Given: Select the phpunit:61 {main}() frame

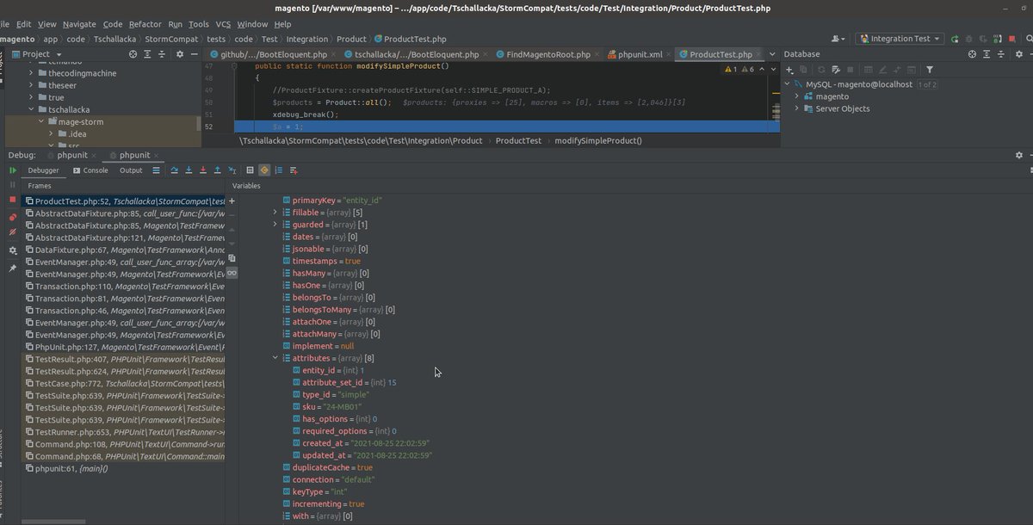Looking at the screenshot, I should point(125,468).
